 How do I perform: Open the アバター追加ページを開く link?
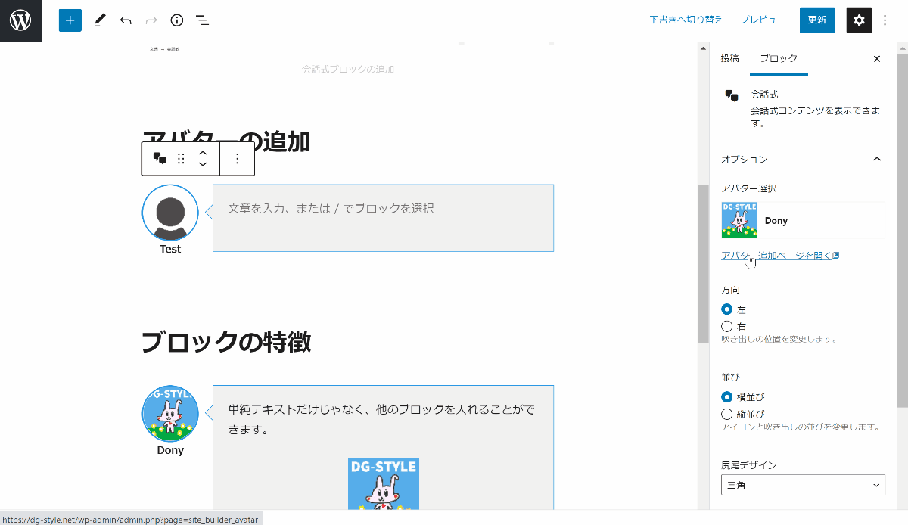point(779,256)
